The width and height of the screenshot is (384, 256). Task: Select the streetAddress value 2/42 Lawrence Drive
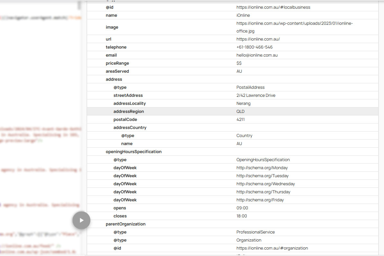256,95
